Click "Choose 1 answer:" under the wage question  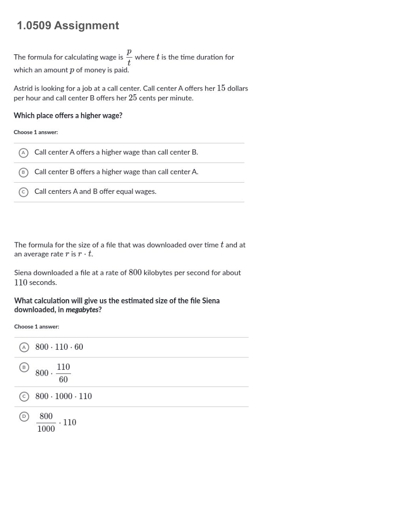36,132
